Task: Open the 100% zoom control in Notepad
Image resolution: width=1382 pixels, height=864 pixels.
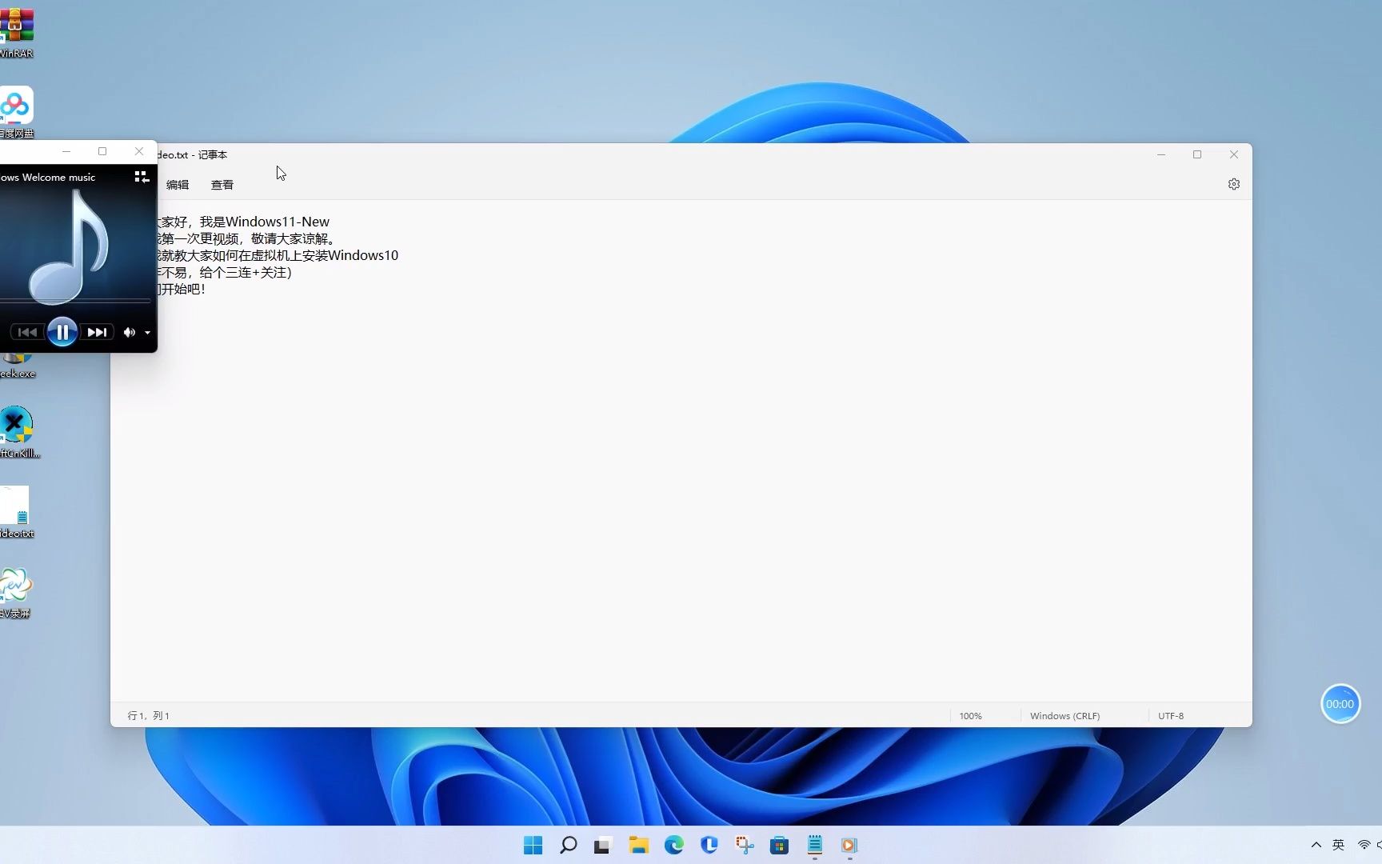Action: point(970,715)
